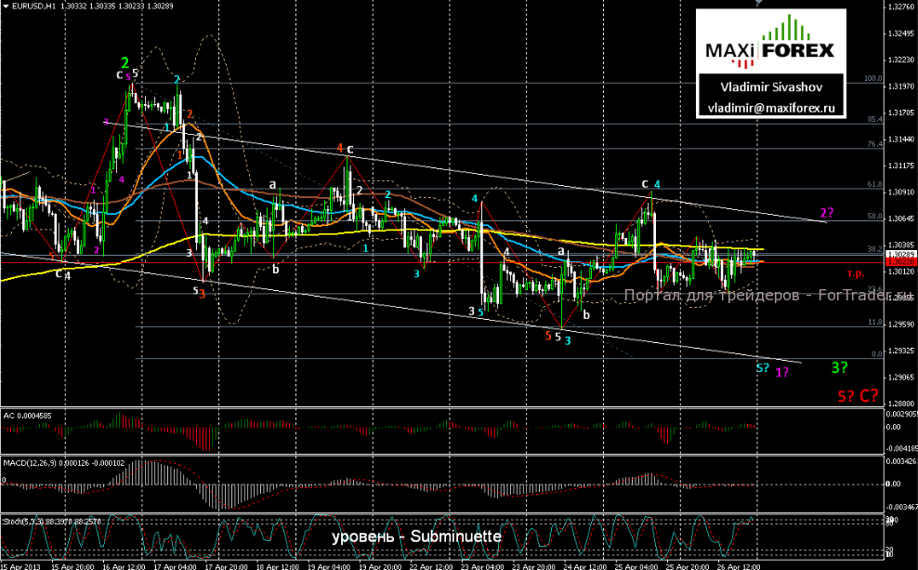
Task: Click time axis label 25 Apr 04:00
Action: (x=636, y=566)
